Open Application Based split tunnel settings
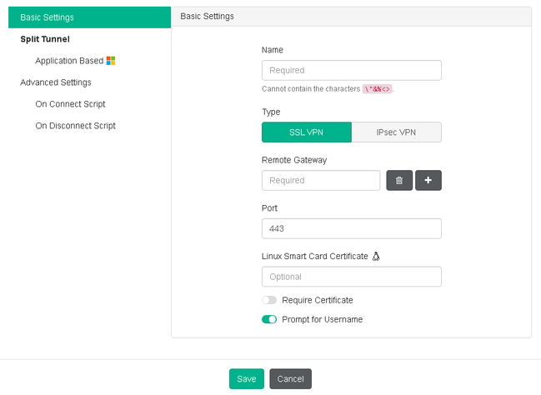Image resolution: width=541 pixels, height=395 pixels. click(69, 61)
